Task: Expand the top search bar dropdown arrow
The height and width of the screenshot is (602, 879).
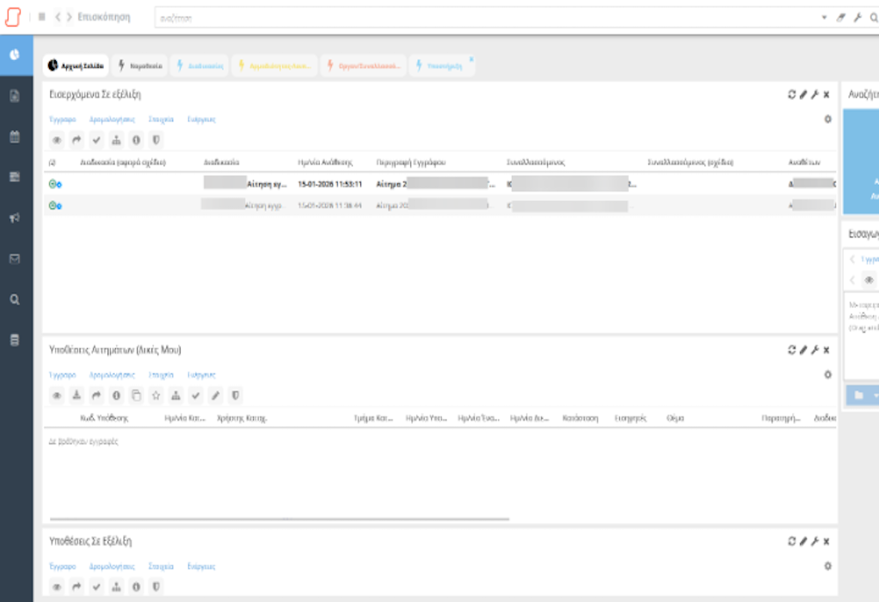Action: tap(825, 17)
